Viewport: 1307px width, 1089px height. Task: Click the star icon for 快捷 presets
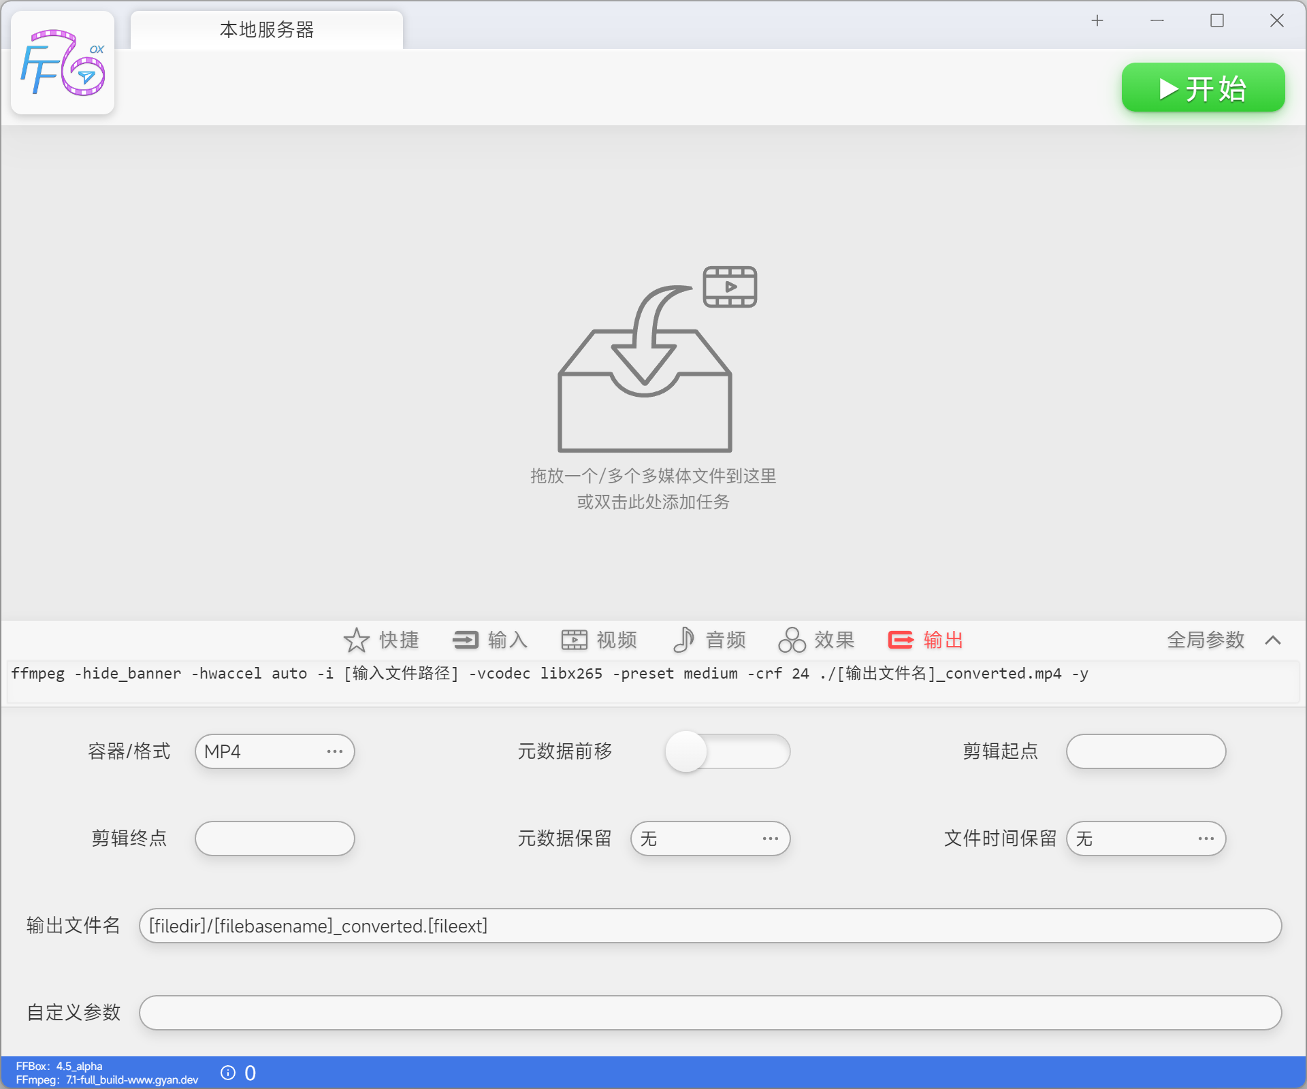[356, 640]
